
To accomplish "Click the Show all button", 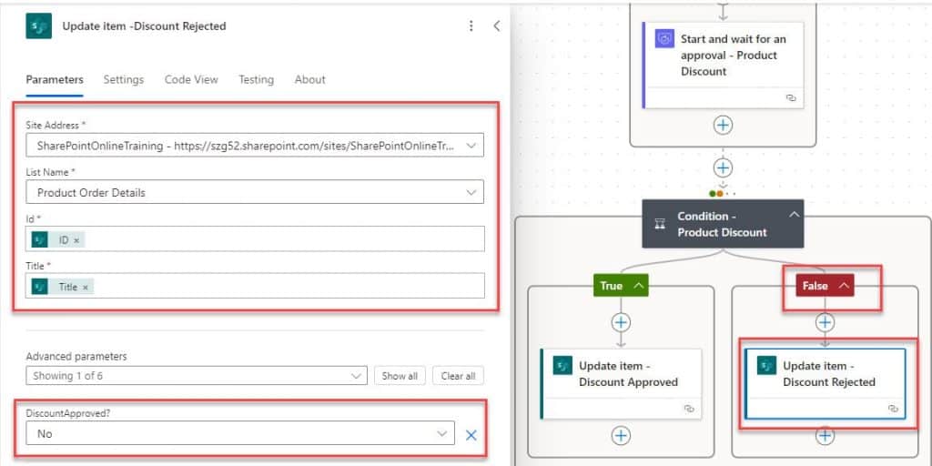I will [400, 376].
